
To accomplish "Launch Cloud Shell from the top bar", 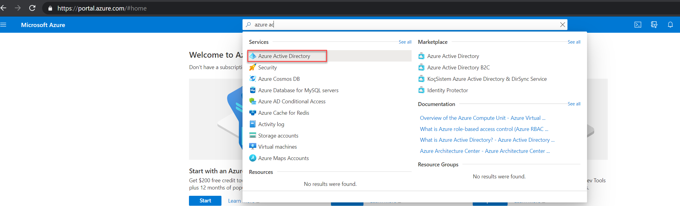I will coord(638,25).
